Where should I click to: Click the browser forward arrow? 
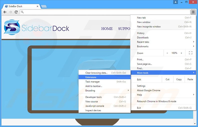click(x=11, y=12)
